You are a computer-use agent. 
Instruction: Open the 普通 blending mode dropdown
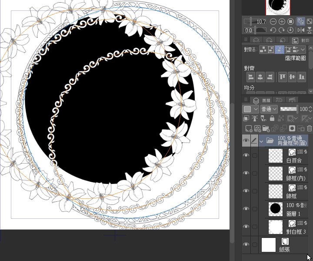[269, 109]
